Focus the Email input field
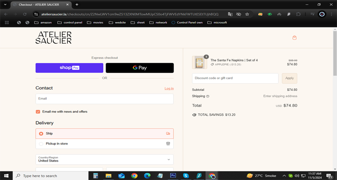The image size is (337, 180). click(x=104, y=99)
